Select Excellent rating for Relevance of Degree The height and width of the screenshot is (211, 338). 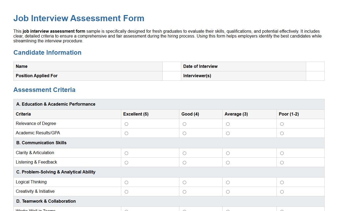click(x=126, y=124)
